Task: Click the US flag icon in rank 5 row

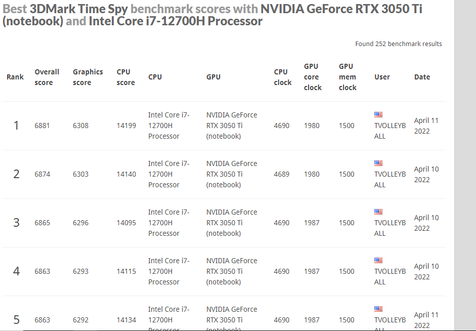Action: [378, 309]
